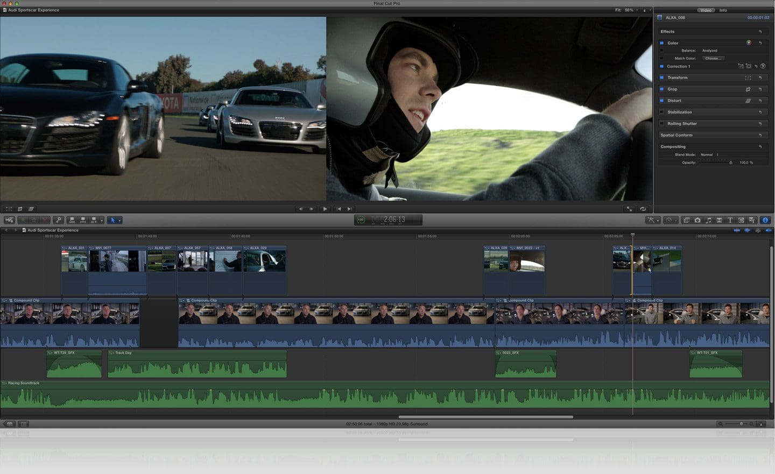The height and width of the screenshot is (474, 775).
Task: Mark selection as Favorite with the green star
Action: pos(23,220)
